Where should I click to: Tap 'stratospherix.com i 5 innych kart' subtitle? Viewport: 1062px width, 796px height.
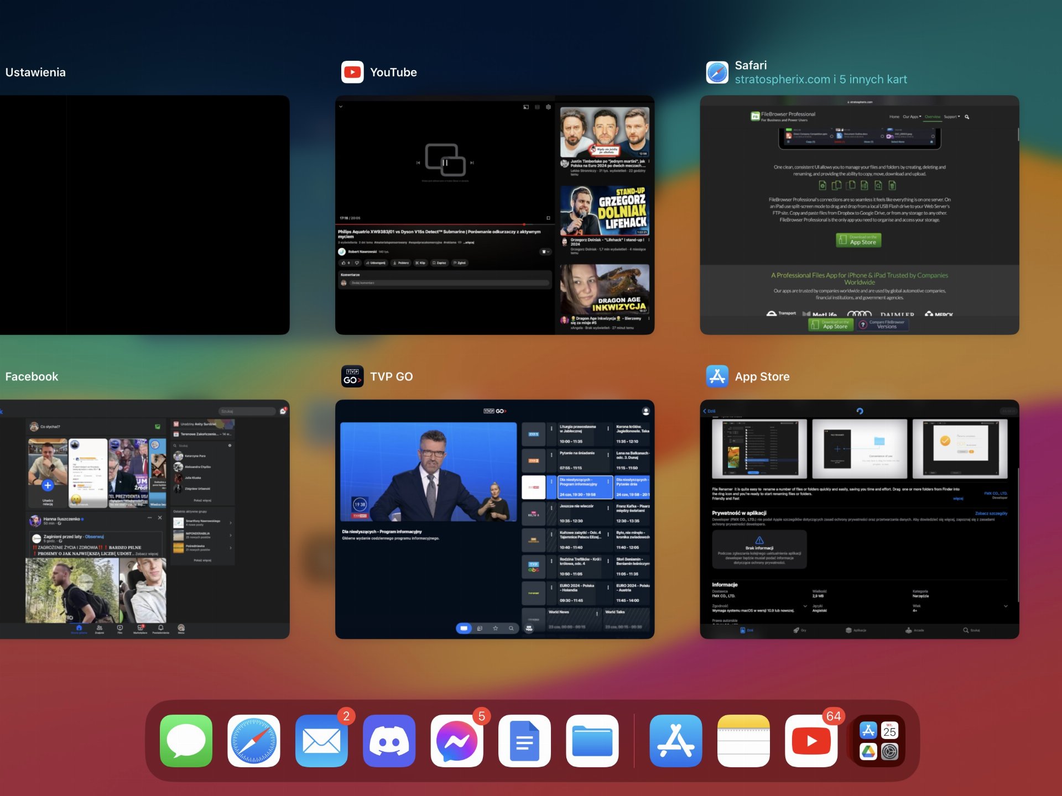pos(821,80)
